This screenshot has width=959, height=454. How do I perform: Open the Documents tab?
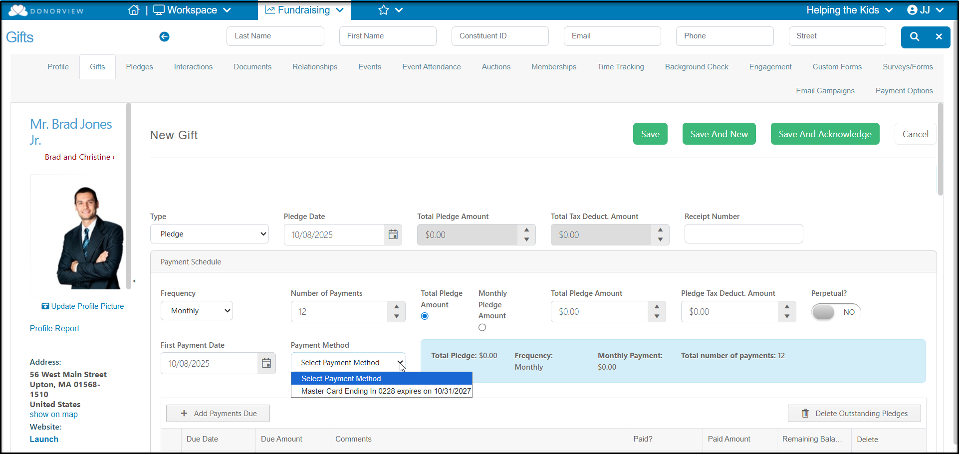click(252, 67)
